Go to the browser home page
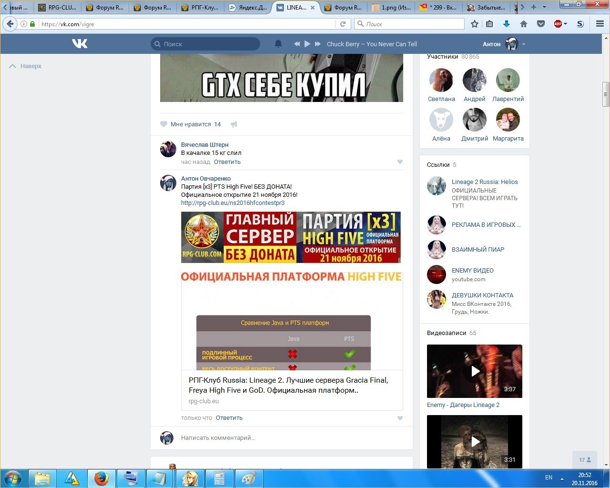This screenshot has width=610, height=488. coord(524,24)
